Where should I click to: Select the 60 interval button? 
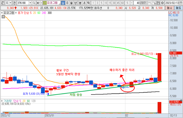pos(122,3)
